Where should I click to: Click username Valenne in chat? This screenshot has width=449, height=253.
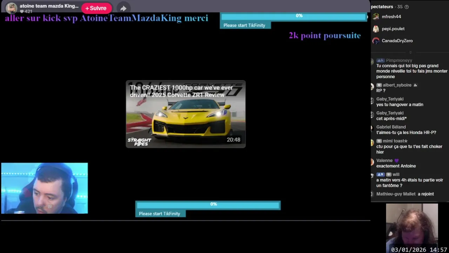[384, 161]
